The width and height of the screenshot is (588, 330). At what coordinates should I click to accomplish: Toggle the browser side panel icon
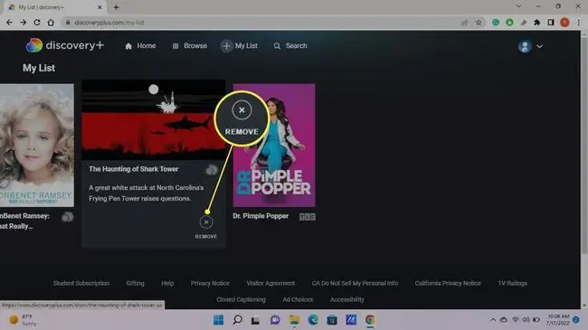tap(551, 23)
